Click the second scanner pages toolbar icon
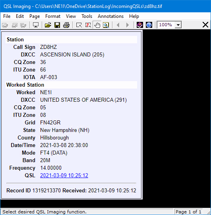Image resolution: width=211 pixels, height=215 pixels. (15, 25)
